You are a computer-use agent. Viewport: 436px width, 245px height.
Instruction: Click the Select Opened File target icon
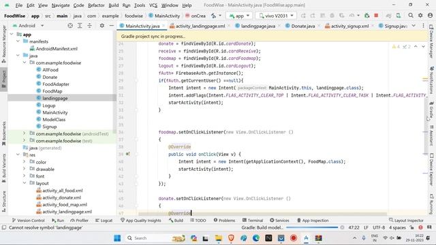click(70, 26)
